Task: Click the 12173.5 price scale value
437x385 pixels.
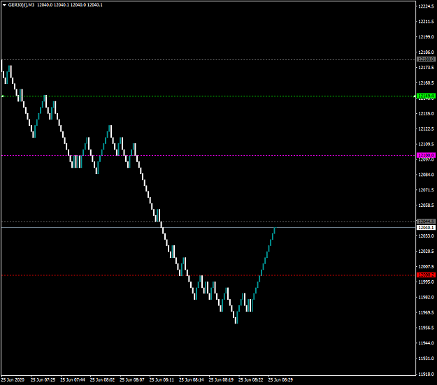Action: [x=426, y=67]
